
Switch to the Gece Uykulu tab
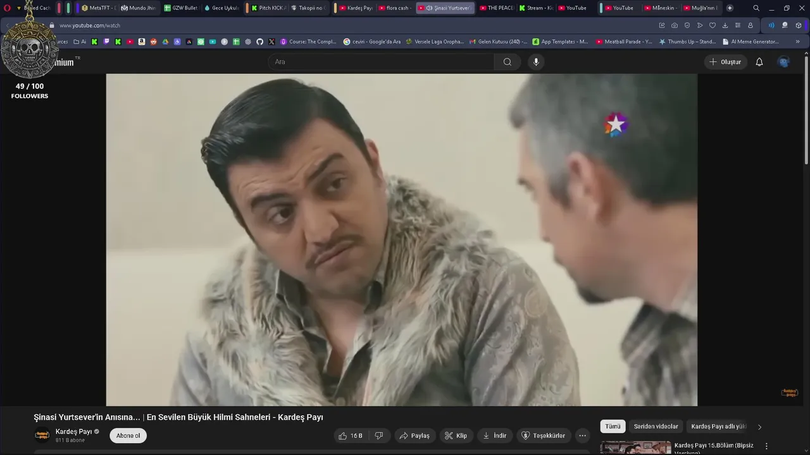click(221, 8)
